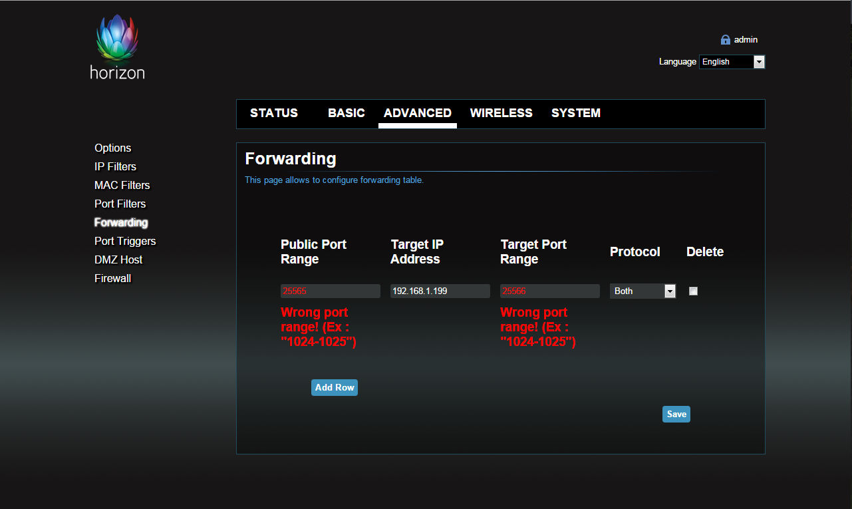Screen dimensions: 852x509
Task: Open the WIRELESS tab
Action: [501, 113]
